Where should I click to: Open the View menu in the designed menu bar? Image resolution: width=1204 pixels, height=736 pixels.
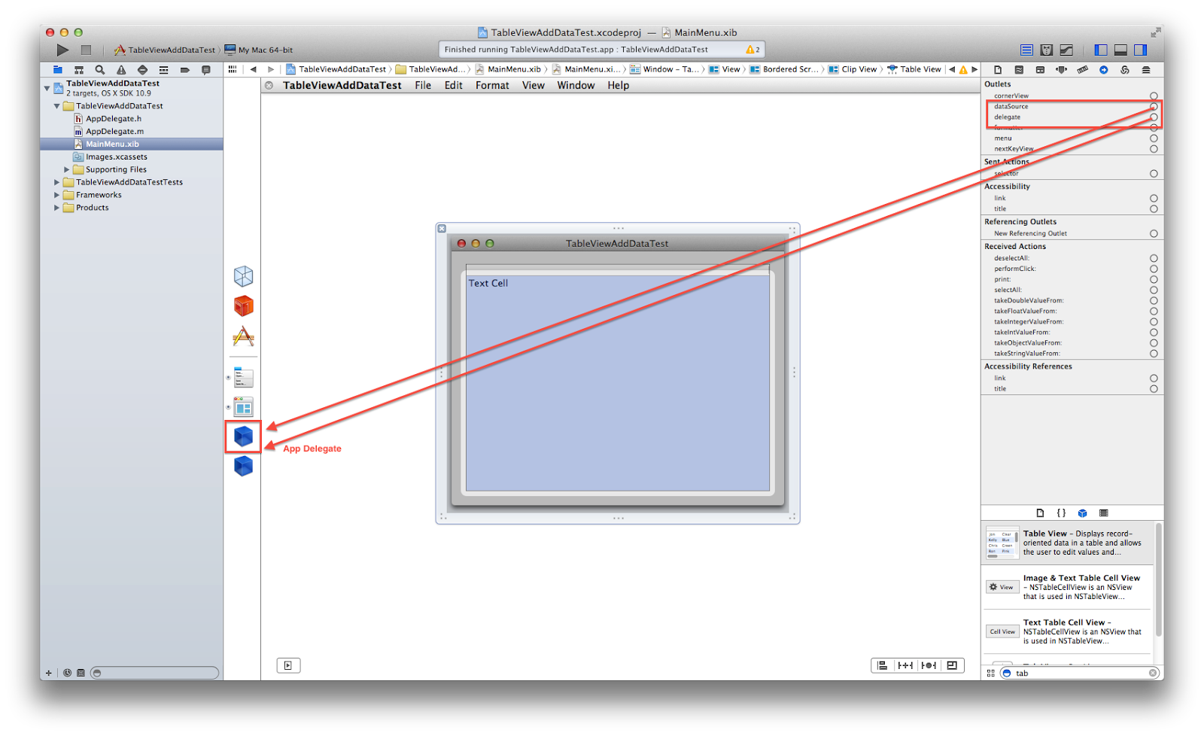[534, 86]
